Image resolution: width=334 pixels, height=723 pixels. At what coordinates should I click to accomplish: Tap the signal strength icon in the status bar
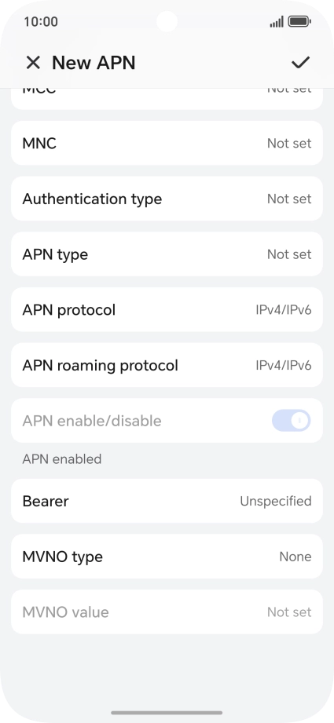(x=277, y=21)
